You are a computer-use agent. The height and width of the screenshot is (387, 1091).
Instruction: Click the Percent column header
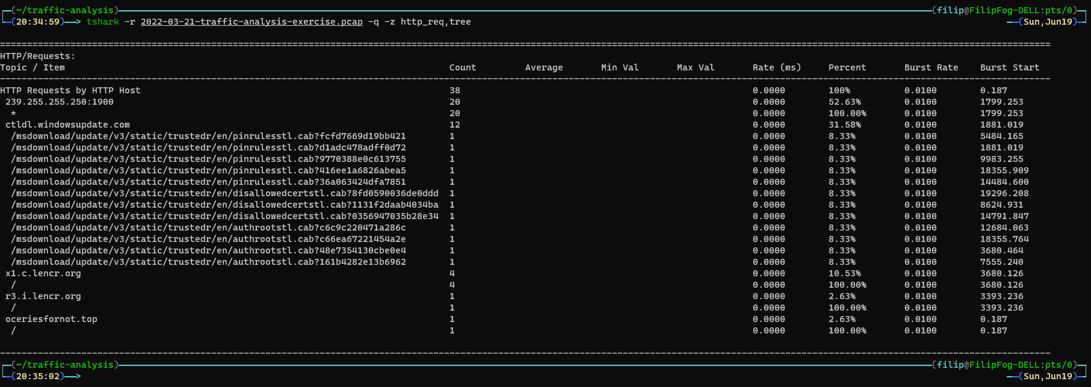pyautogui.click(x=847, y=67)
